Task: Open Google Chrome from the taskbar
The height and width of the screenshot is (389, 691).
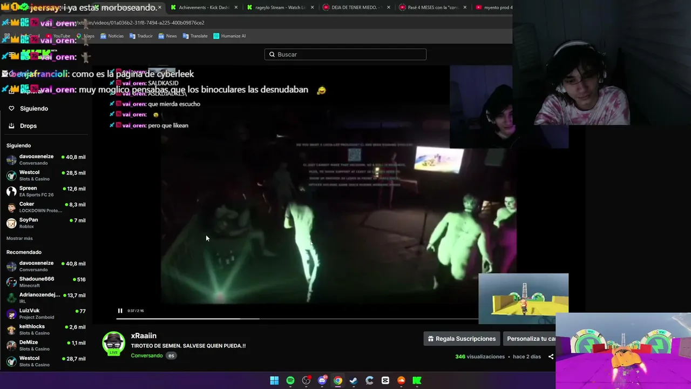Action: [338, 381]
